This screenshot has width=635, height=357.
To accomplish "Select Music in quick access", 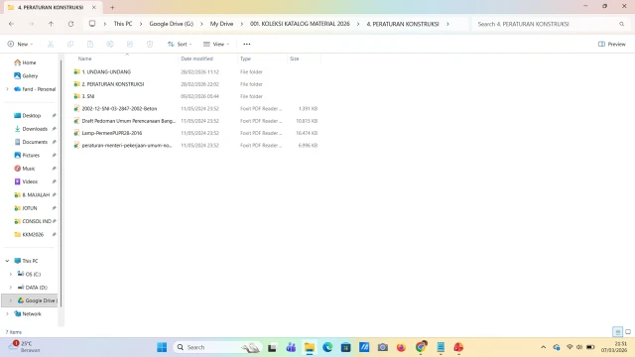I will pyautogui.click(x=29, y=169).
